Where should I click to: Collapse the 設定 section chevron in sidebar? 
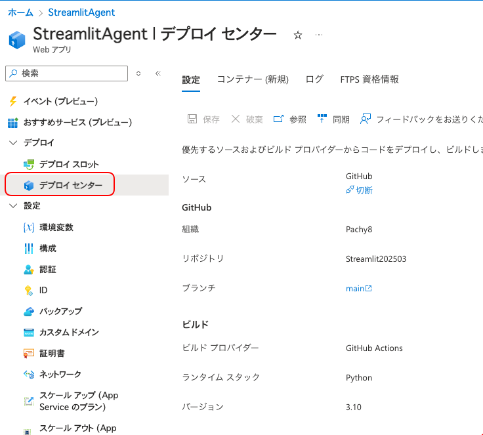click(13, 206)
